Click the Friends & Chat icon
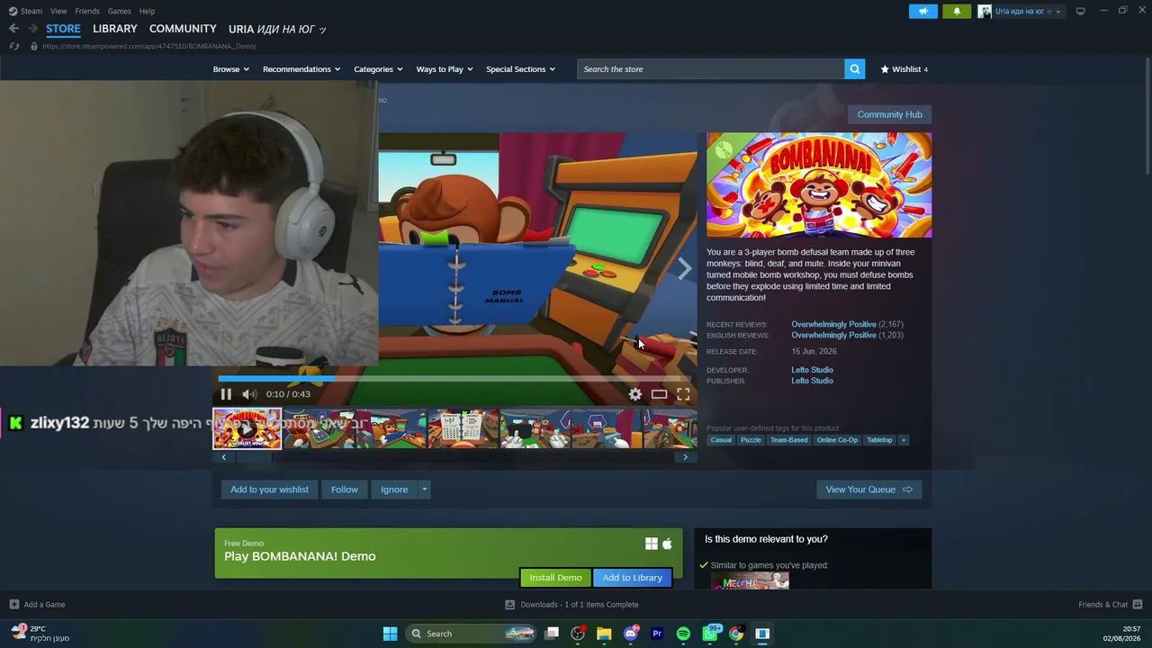Screen dimensions: 1152x648 pyautogui.click(x=1138, y=605)
